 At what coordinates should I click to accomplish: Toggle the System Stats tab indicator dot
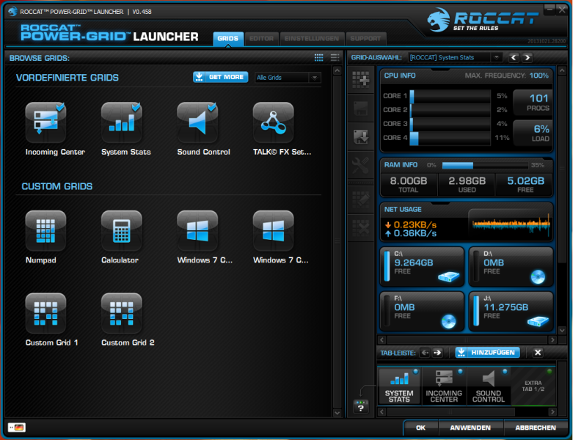[x=415, y=371]
